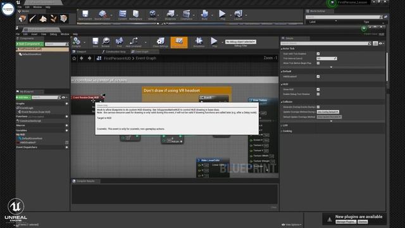Open Marketplace from main toolbar
The height and width of the screenshot is (228, 405).
tap(135, 15)
